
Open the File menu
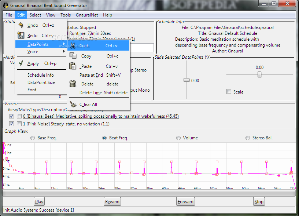(9, 15)
